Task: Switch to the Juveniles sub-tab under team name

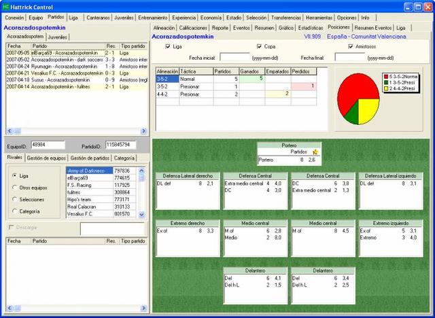Action: 58,37
